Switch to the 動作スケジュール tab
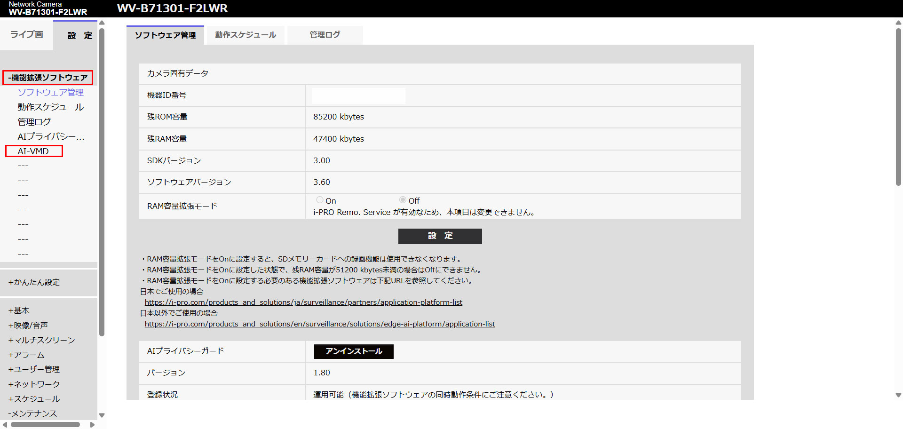The height and width of the screenshot is (429, 903). coord(246,35)
